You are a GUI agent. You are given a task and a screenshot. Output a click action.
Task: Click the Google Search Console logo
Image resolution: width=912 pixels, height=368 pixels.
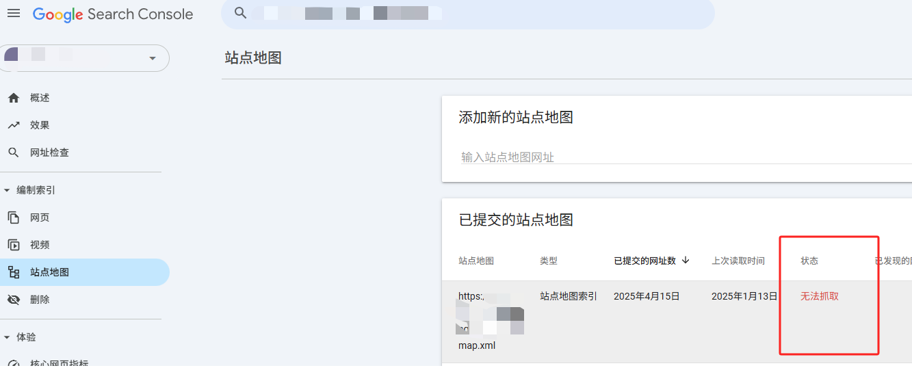(x=113, y=14)
